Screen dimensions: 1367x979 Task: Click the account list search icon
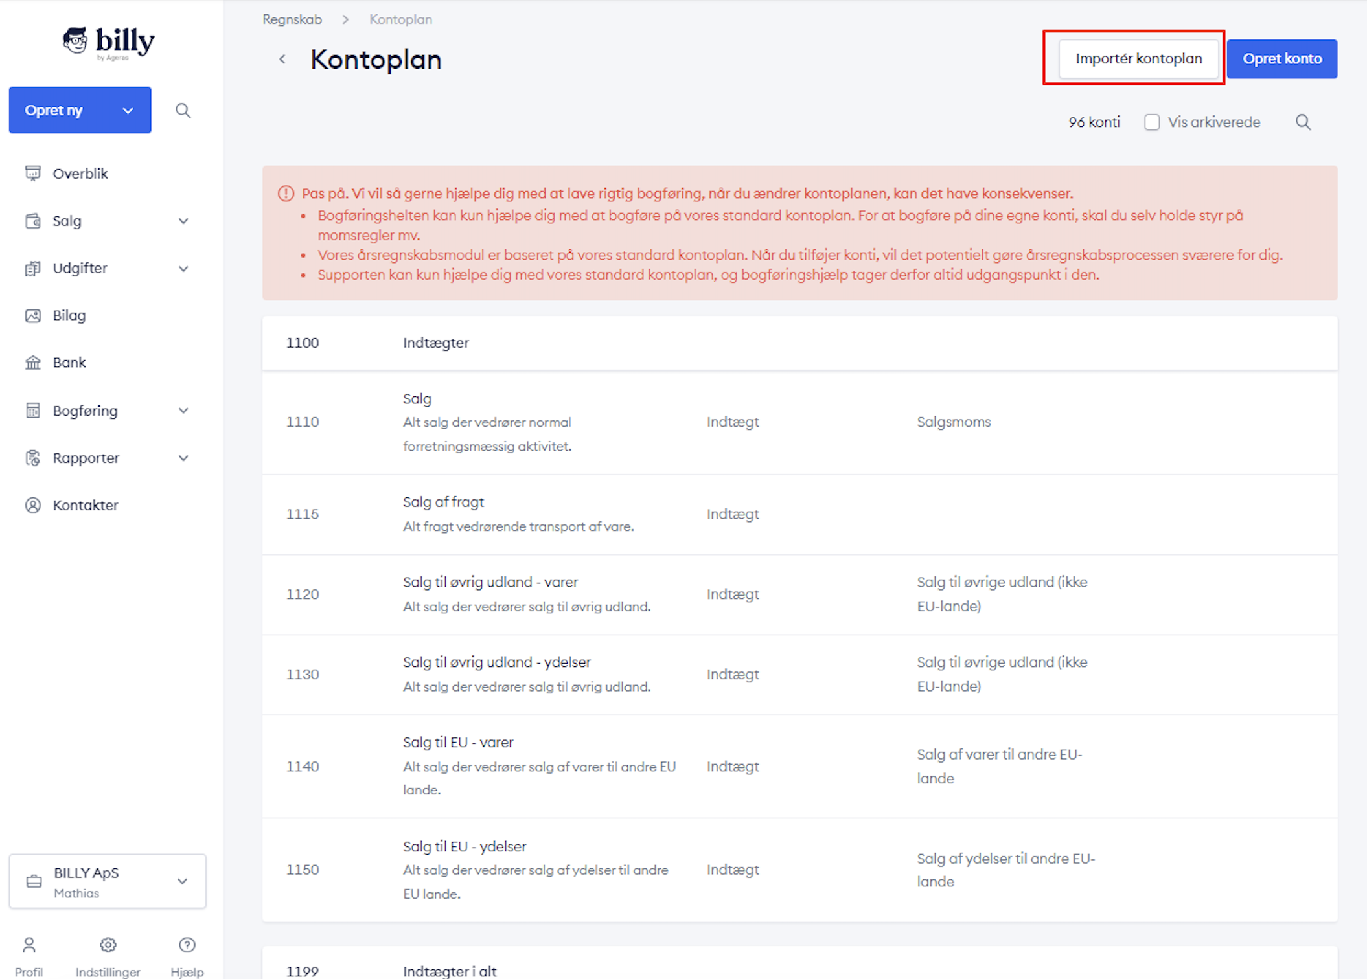[1303, 122]
